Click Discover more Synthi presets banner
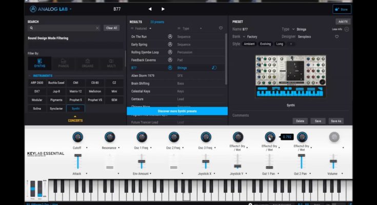 coord(177,111)
